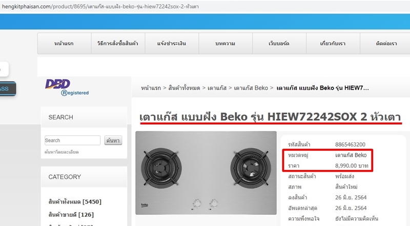Select the ติดต่อเรา menu item
Viewport: 410px width, 226px height.
point(386,44)
